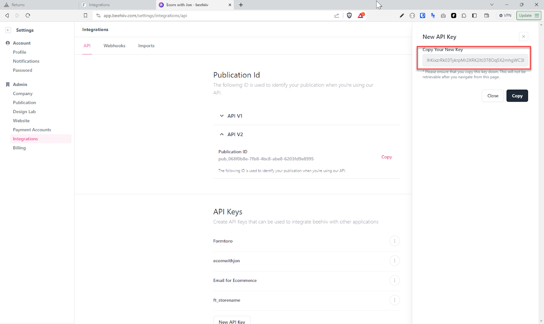Click the Account section heading

click(x=22, y=43)
